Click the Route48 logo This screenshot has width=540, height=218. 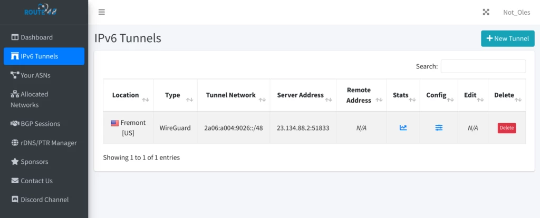point(40,11)
